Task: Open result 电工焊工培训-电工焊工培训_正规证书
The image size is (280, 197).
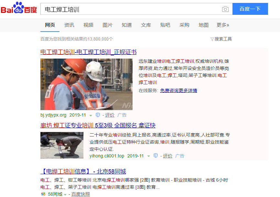Action: pos(88,52)
